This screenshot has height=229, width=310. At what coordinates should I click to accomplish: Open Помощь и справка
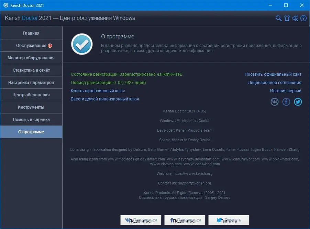pos(31,120)
